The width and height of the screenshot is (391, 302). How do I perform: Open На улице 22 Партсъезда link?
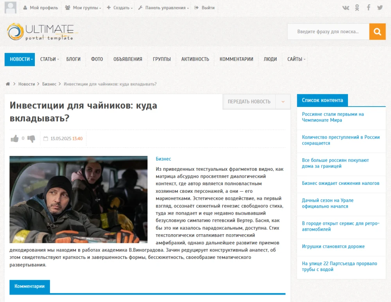tap(339, 266)
